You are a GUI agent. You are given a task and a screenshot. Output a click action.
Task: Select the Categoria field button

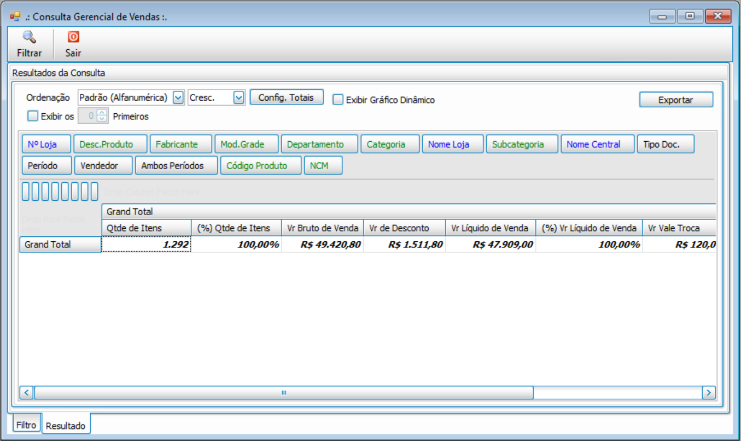pyautogui.click(x=390, y=144)
